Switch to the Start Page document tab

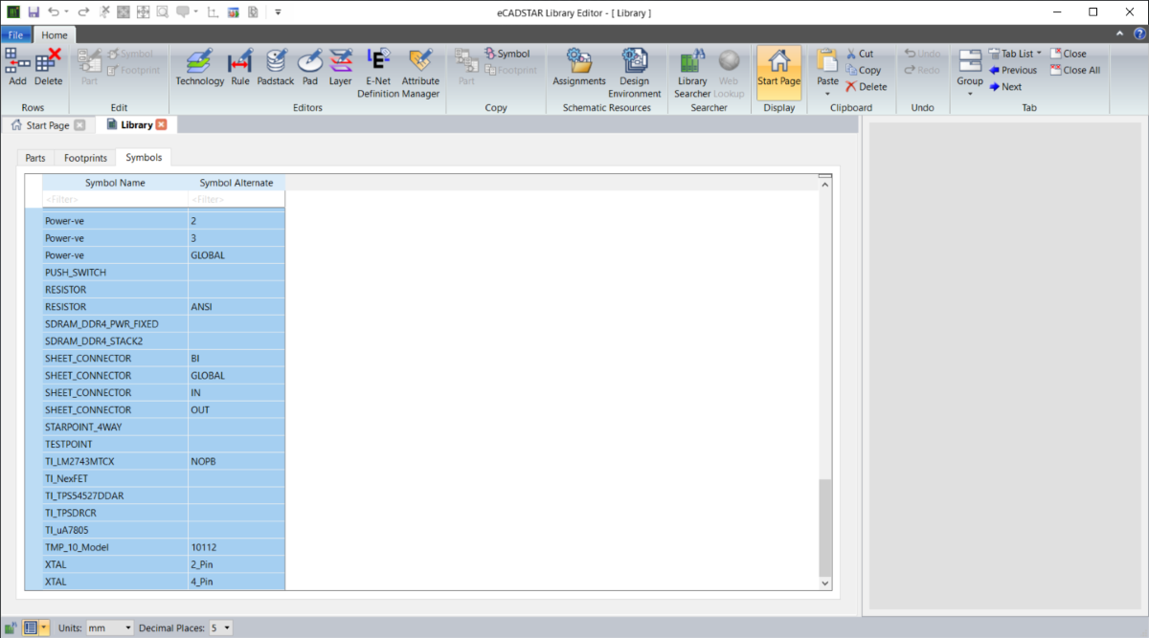pos(48,125)
